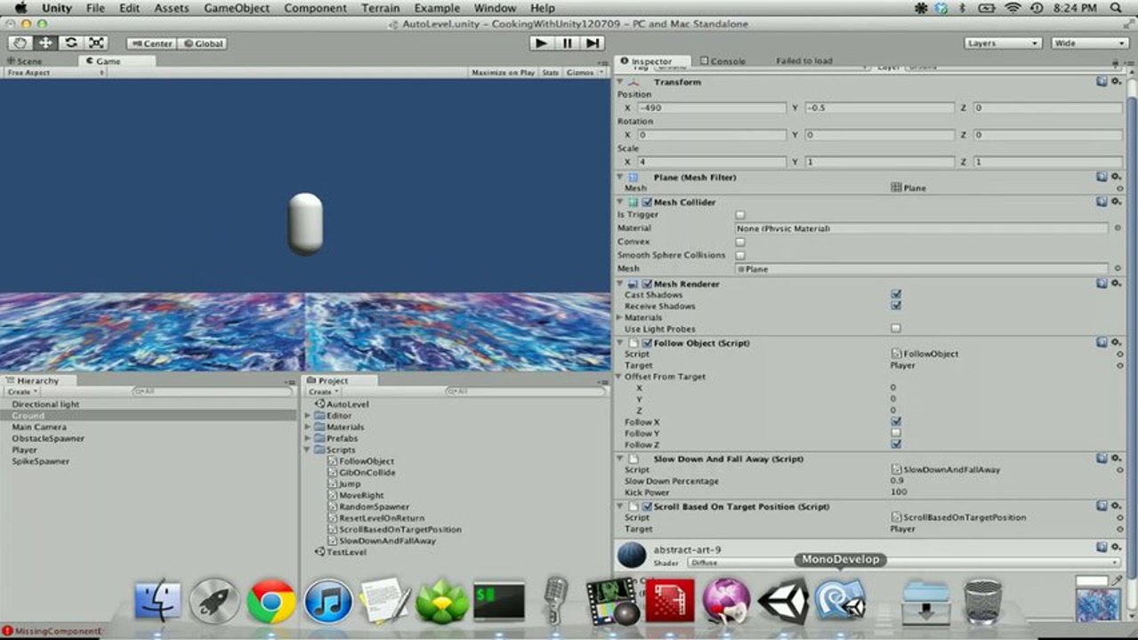The height and width of the screenshot is (640, 1138).
Task: Click the Unity icon in the Dock
Action: [x=783, y=600]
